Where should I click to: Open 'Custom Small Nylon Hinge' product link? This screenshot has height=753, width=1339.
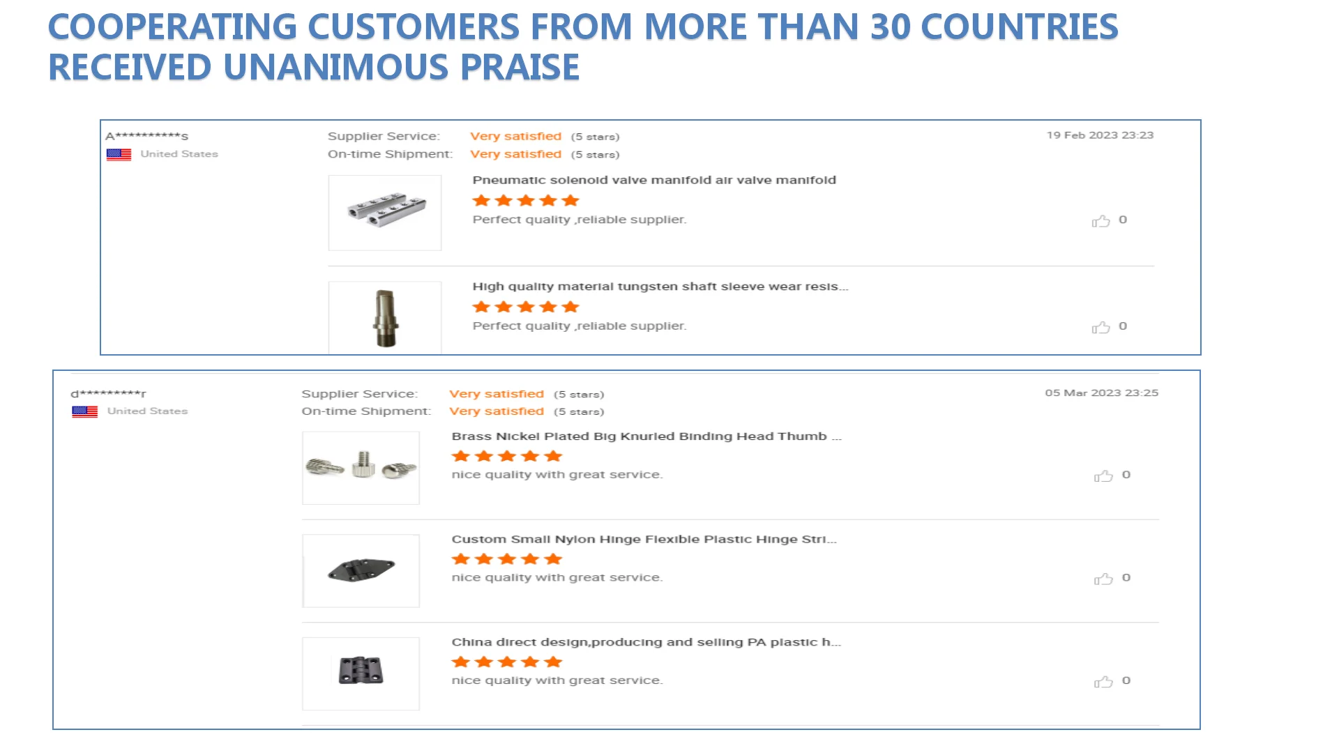point(644,540)
